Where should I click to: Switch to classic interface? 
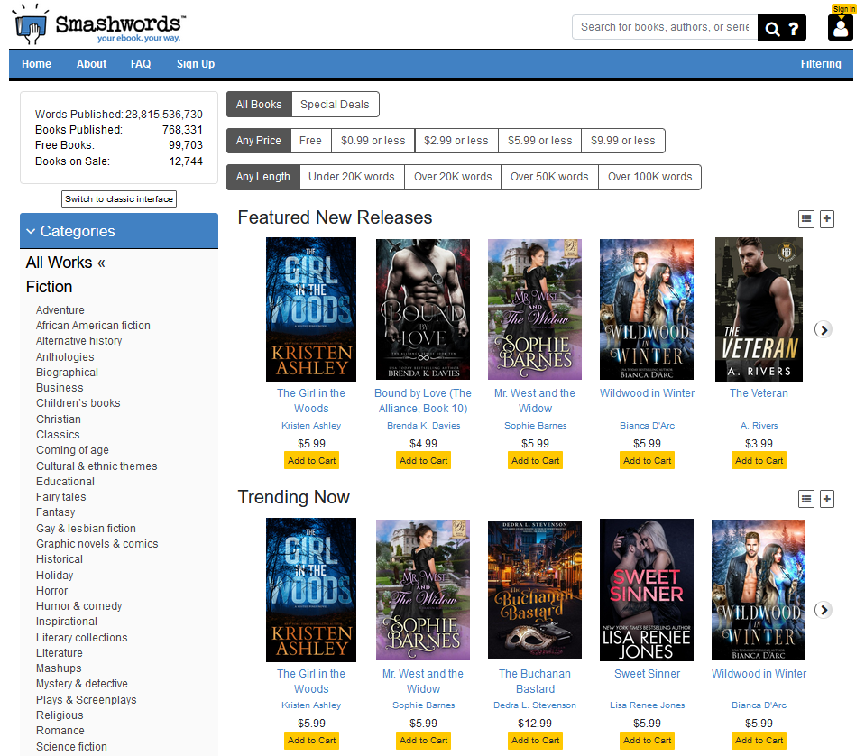click(118, 198)
